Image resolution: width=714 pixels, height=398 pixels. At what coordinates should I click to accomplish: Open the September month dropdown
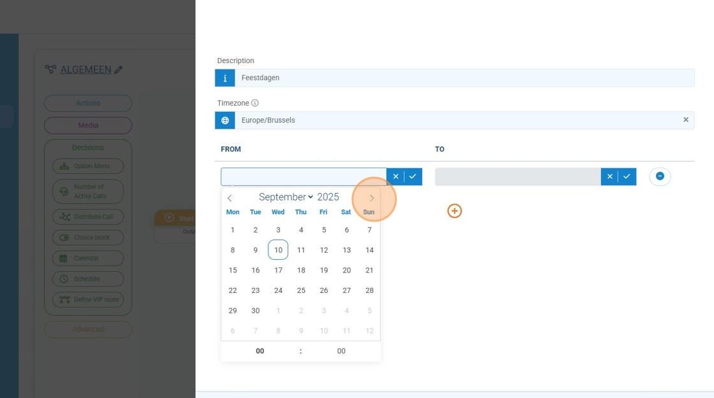(x=286, y=197)
